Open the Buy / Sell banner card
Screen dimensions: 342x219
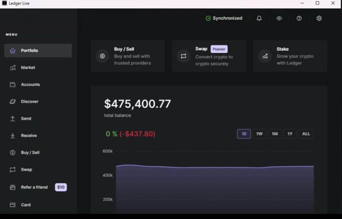tap(128, 56)
